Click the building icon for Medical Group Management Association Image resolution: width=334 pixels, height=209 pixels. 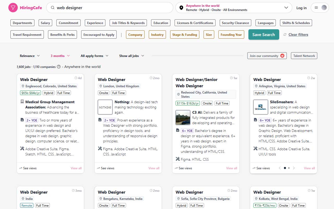tap(22, 102)
